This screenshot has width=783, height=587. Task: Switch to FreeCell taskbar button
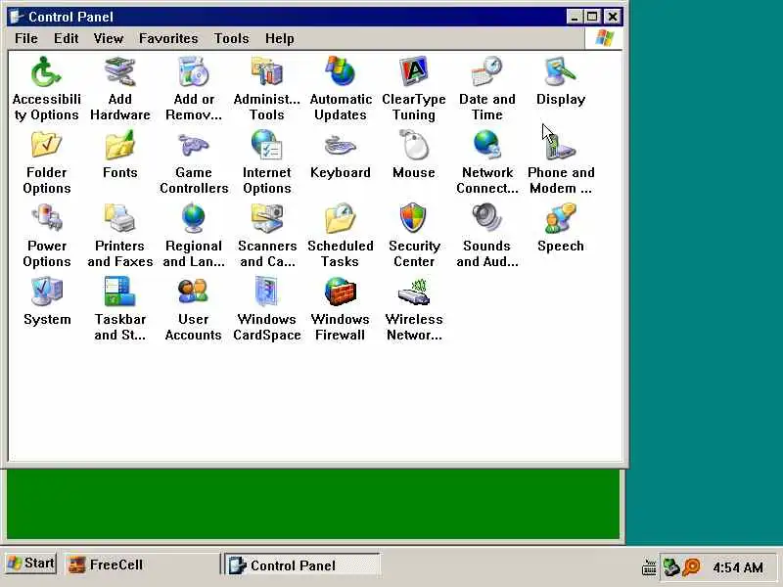tap(141, 564)
